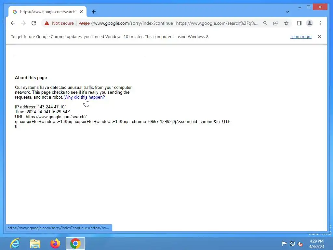
Task: Close the Google search tab
Action: [x=81, y=12]
